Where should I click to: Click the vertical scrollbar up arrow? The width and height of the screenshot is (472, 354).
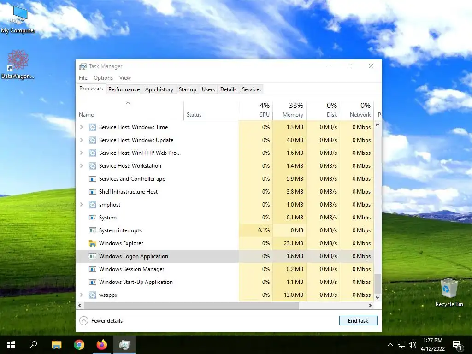pyautogui.click(x=378, y=124)
